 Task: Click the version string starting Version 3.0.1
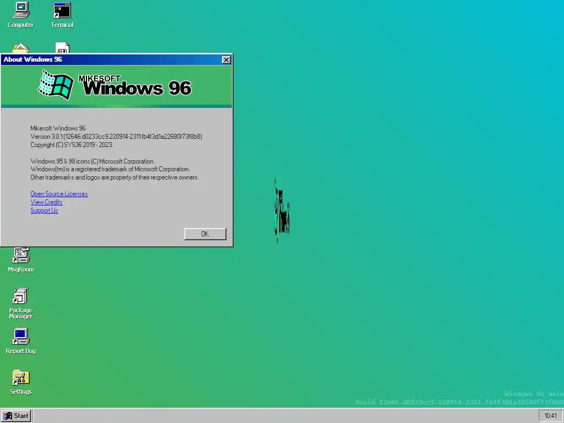(116, 137)
